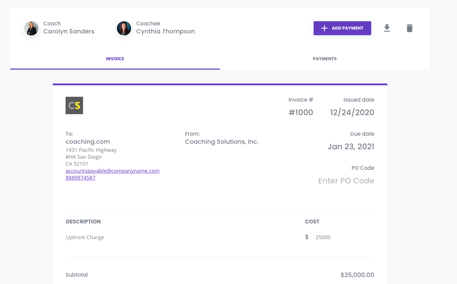Click the 8889874587 phone number link

tap(81, 178)
